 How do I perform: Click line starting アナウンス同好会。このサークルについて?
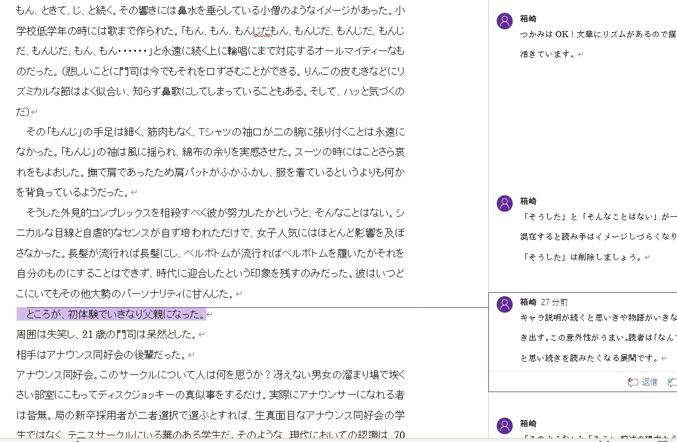click(210, 375)
